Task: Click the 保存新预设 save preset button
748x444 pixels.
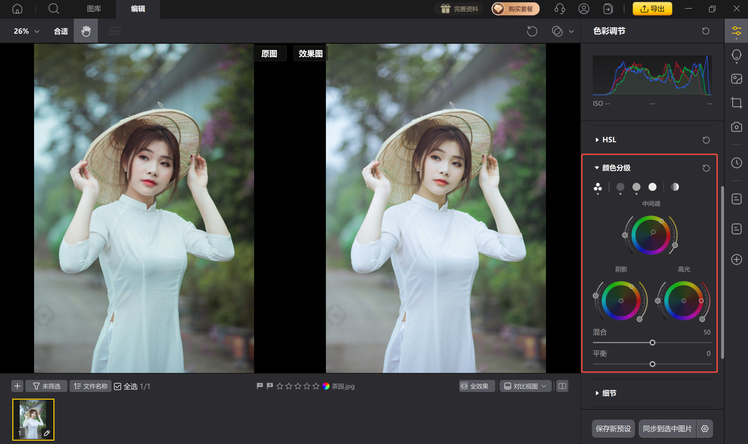Action: 613,429
